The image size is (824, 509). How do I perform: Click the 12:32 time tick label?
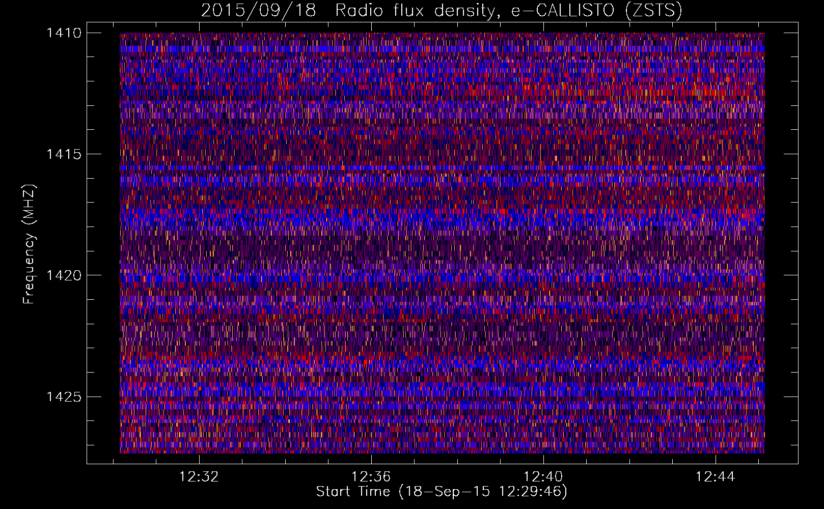tap(199, 477)
